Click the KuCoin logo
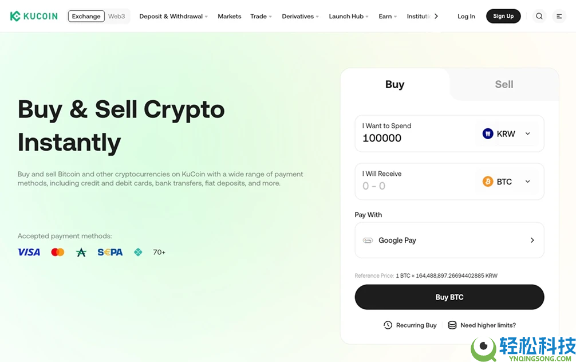Image resolution: width=576 pixels, height=362 pixels. (34, 16)
